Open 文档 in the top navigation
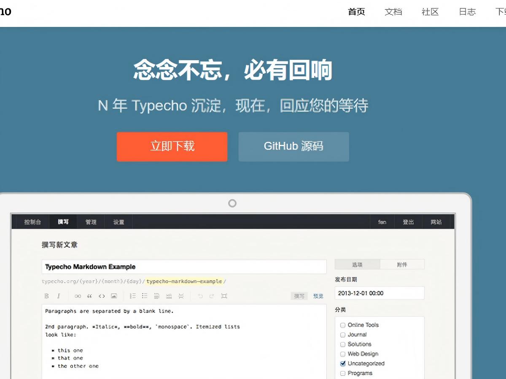 click(393, 12)
